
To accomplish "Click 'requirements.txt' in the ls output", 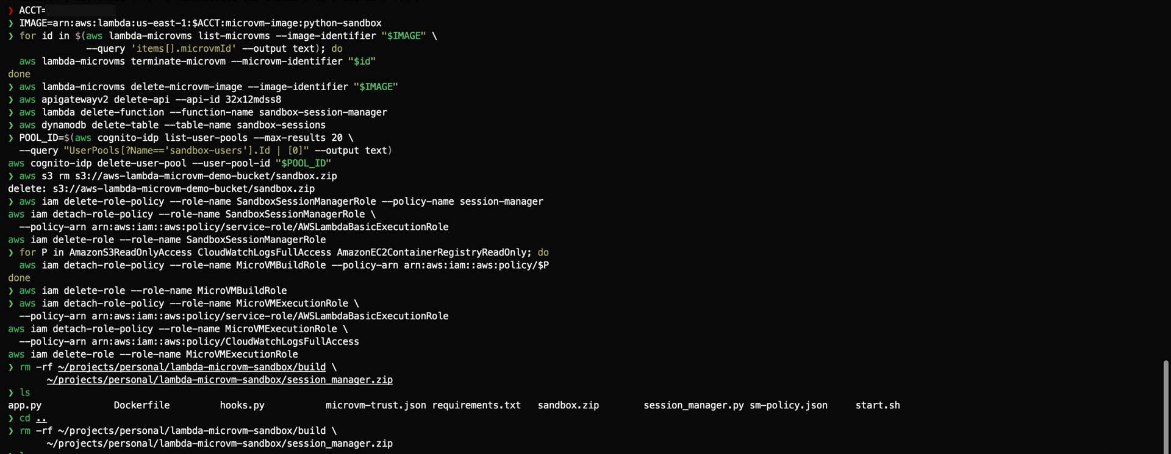I will [x=476, y=405].
